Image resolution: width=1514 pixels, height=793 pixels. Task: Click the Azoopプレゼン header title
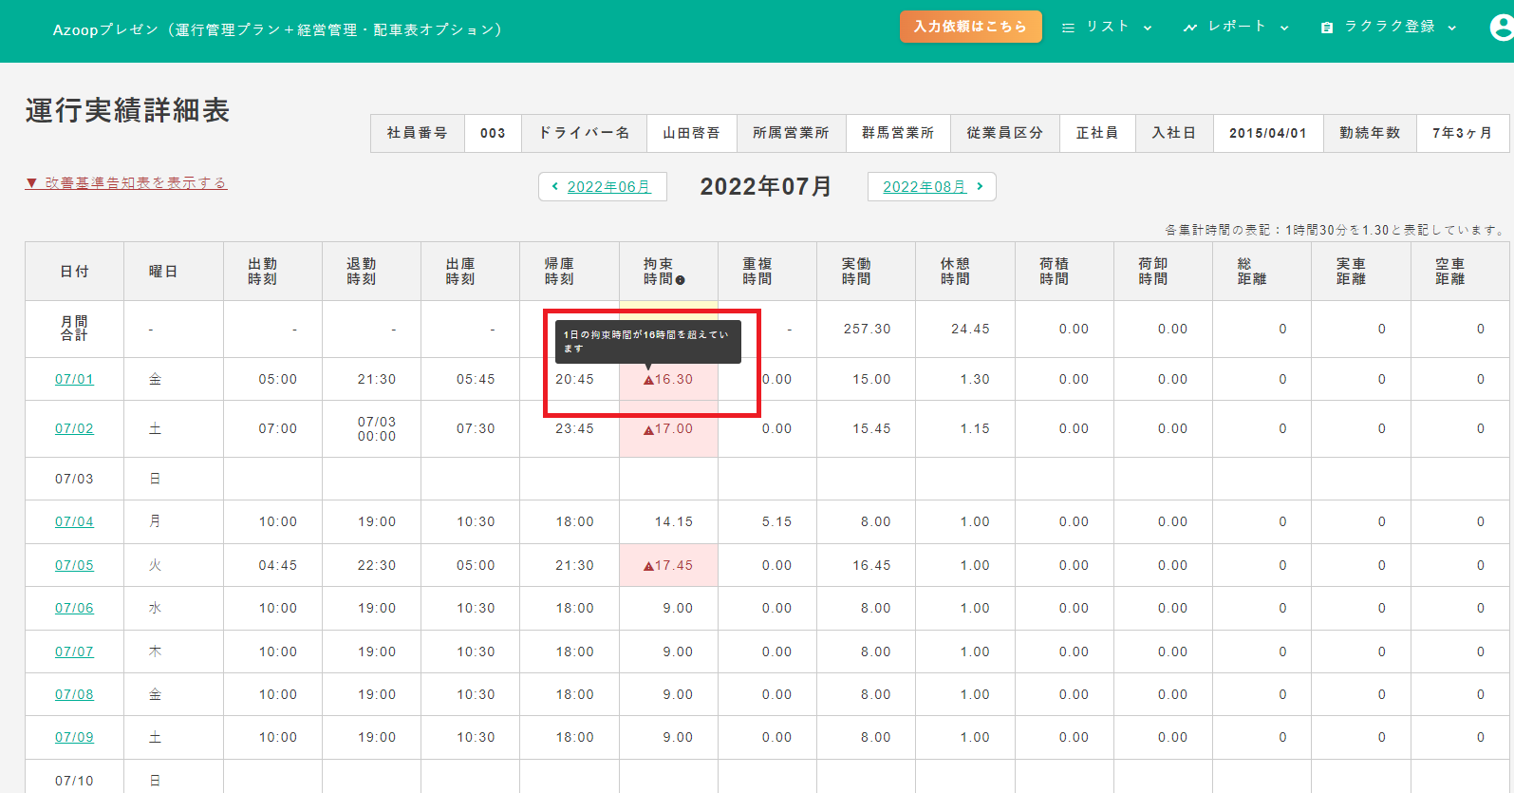pos(276,29)
